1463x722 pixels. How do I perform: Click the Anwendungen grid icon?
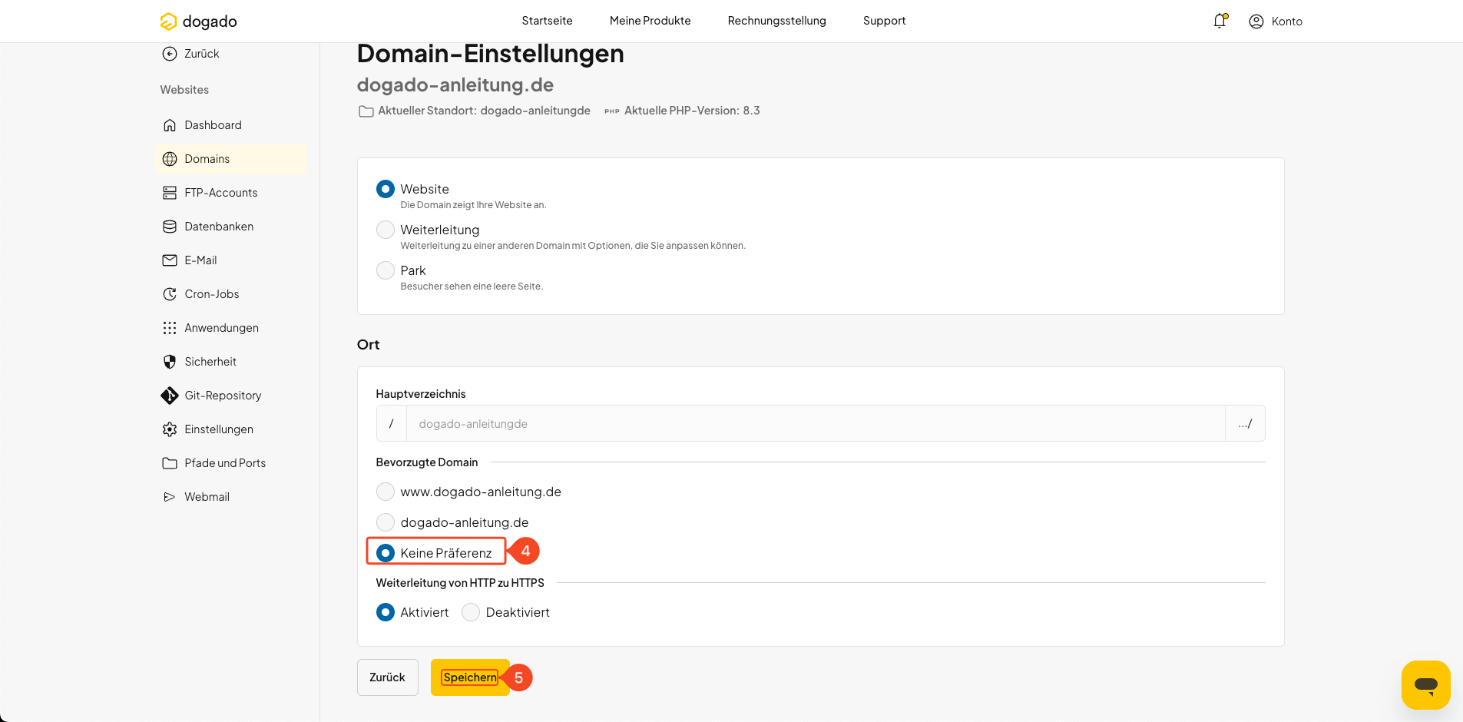(x=170, y=328)
